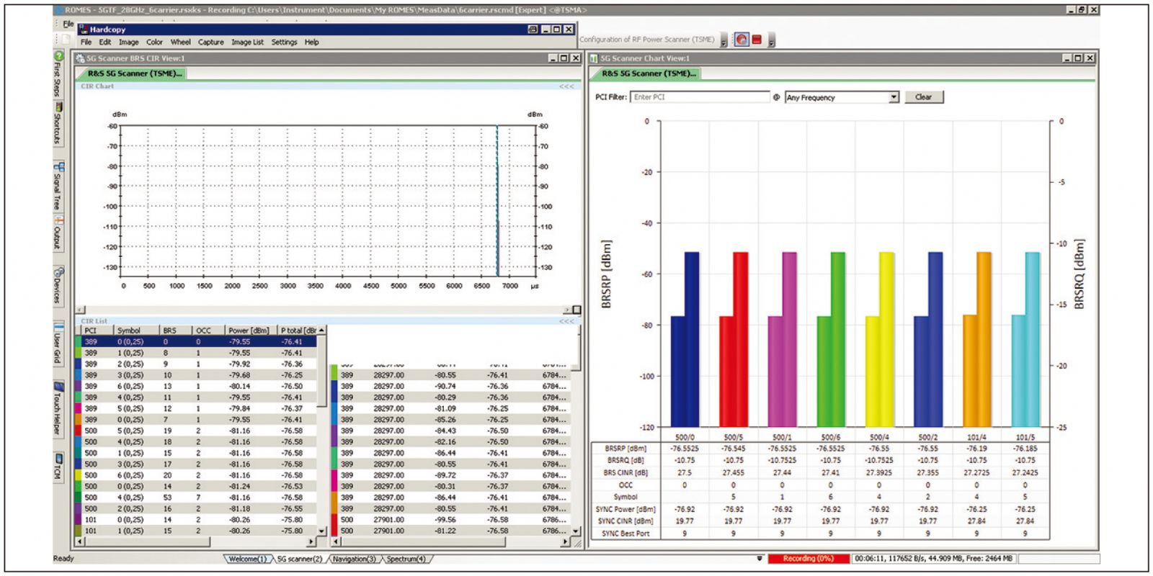Open the Hardcopy Capture menu
The height and width of the screenshot is (576, 1153).
pyautogui.click(x=211, y=42)
